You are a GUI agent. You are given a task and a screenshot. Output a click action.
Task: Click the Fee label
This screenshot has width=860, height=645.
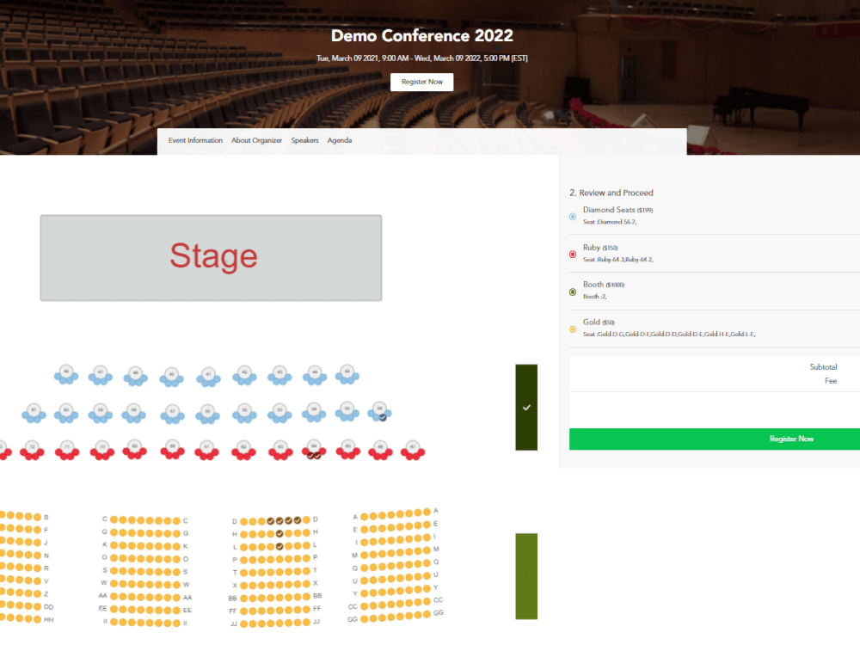(x=831, y=381)
